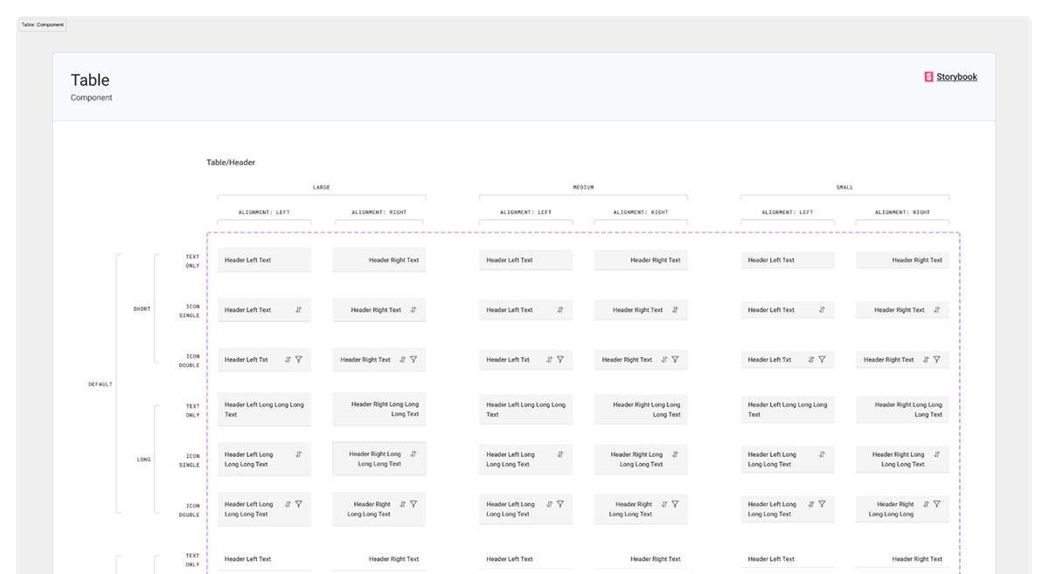Screen dimensions: 1049x574
Task: Select the 'Table/Header' section label
Action: 231,163
